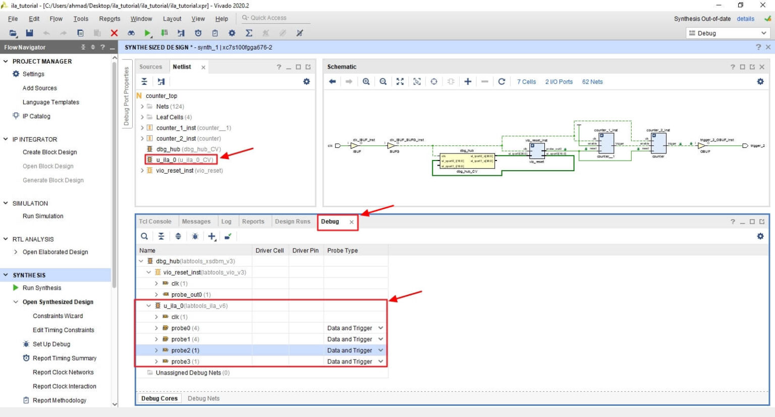Click the Zoom In icon above the schematic

(367, 81)
